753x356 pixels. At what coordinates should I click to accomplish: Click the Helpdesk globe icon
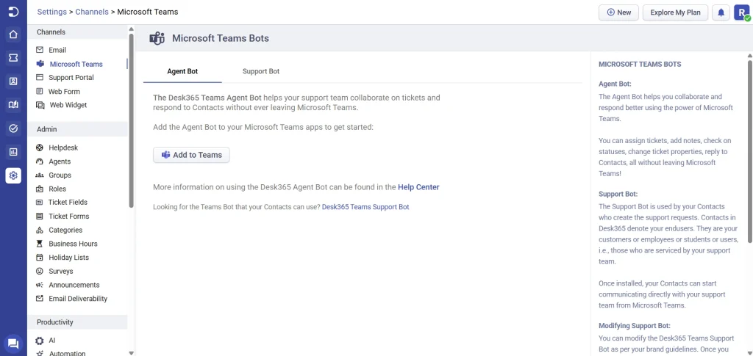(x=40, y=148)
